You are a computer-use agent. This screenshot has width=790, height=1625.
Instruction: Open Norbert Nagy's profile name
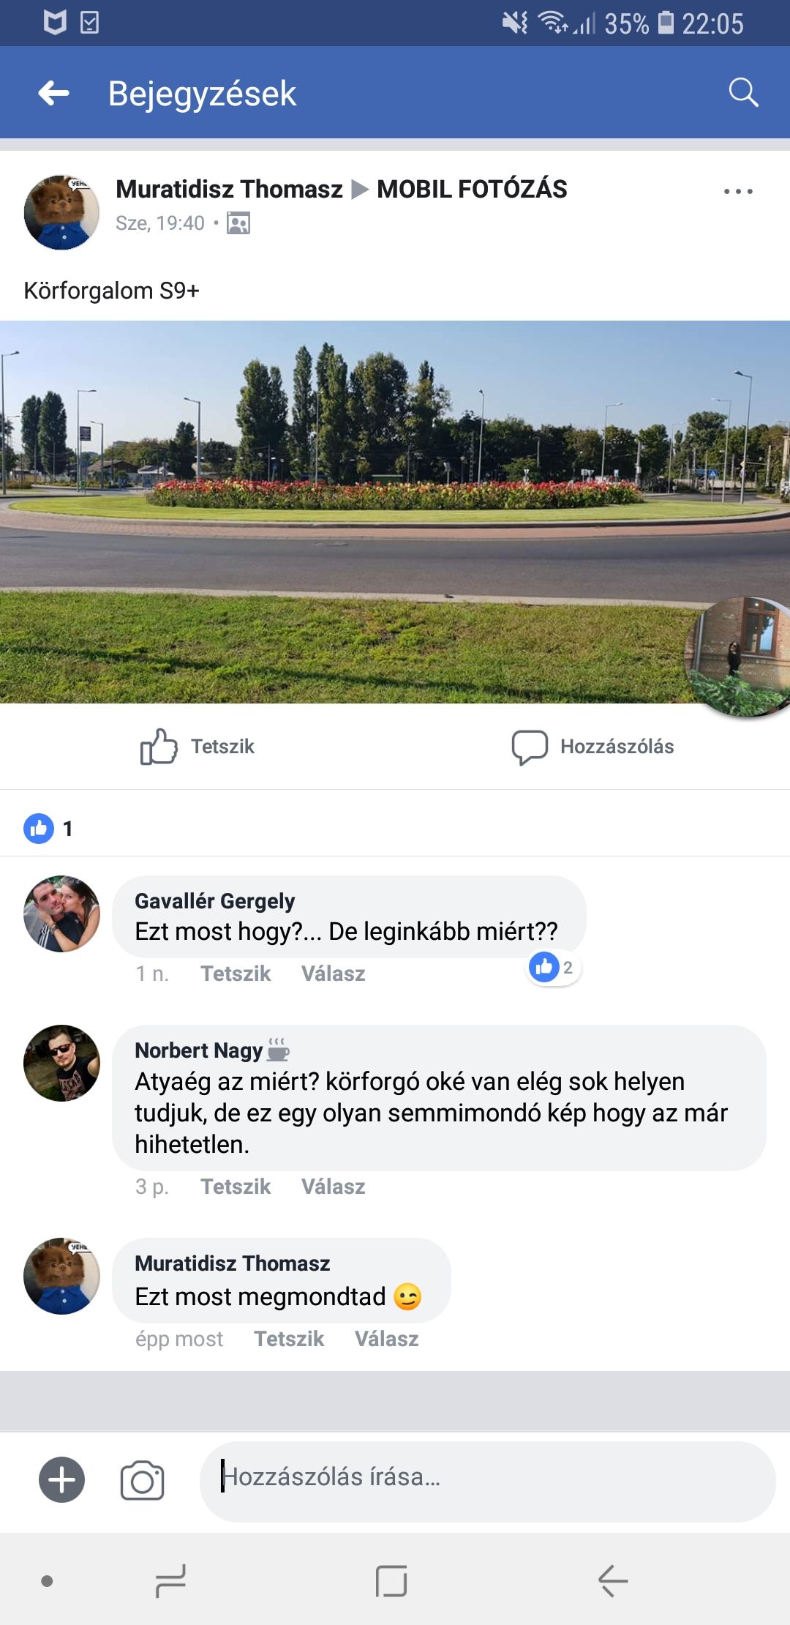point(198,1050)
